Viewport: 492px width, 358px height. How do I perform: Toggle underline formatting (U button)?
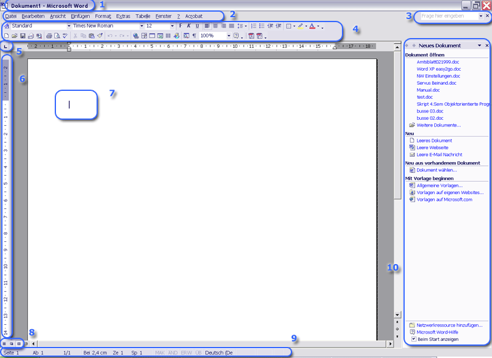click(x=197, y=26)
